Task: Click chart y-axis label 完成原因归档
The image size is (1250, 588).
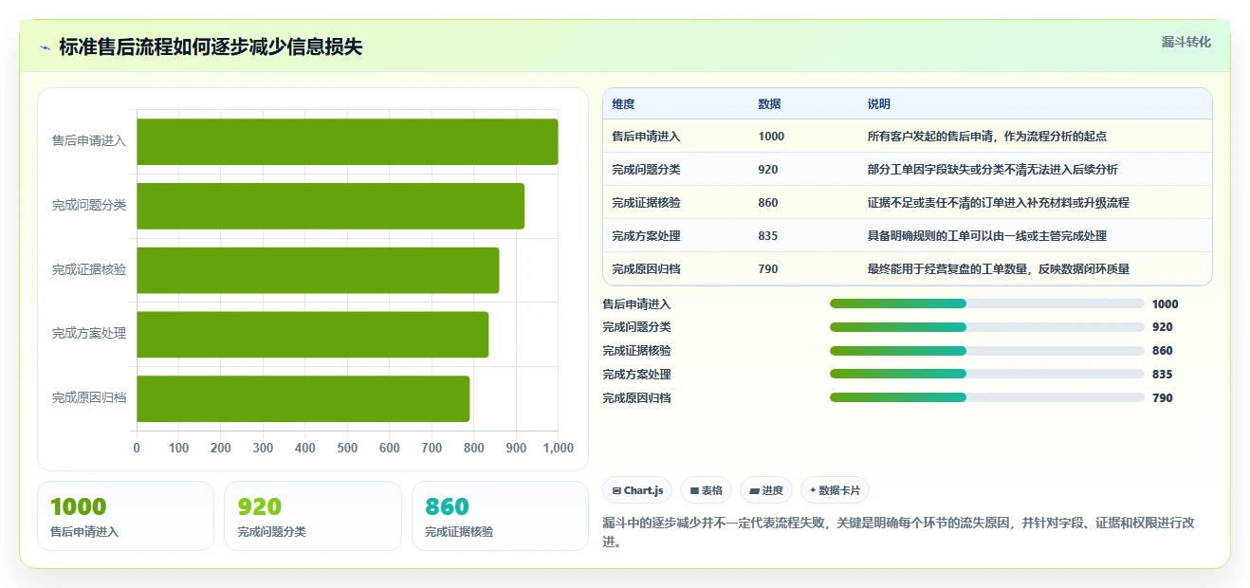Action: [x=89, y=398]
